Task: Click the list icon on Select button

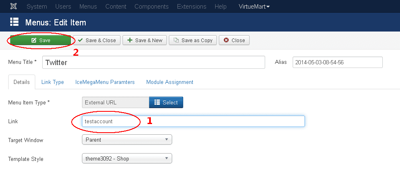Action: (x=157, y=102)
